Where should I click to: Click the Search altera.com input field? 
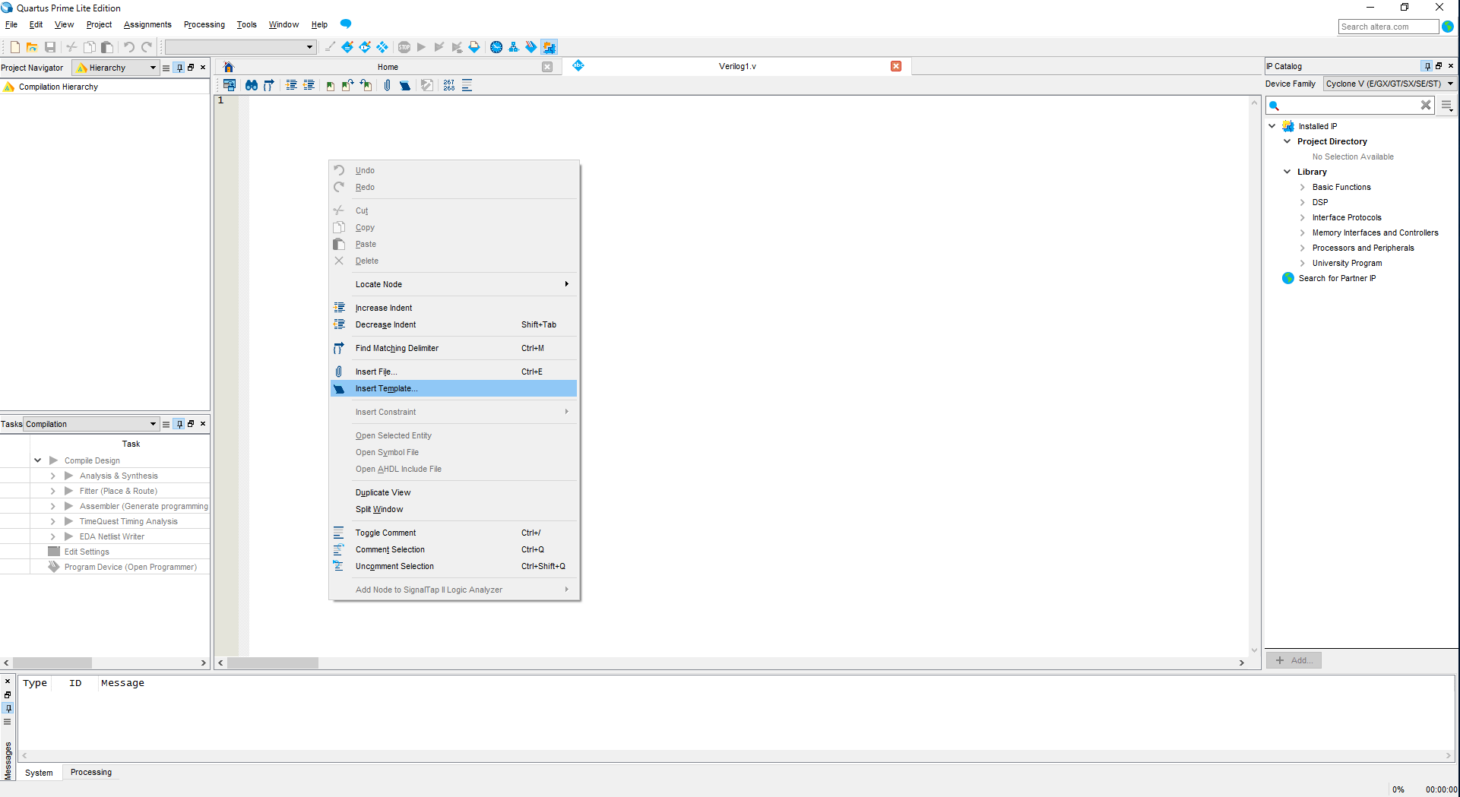(x=1389, y=27)
